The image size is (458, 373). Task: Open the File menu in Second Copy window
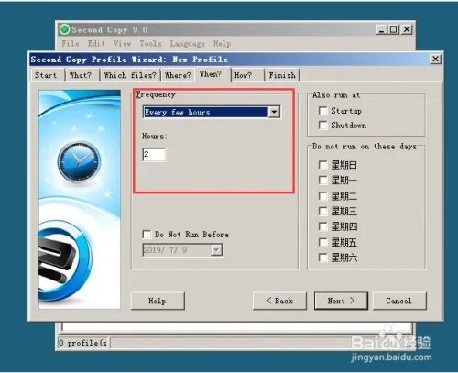coord(71,44)
